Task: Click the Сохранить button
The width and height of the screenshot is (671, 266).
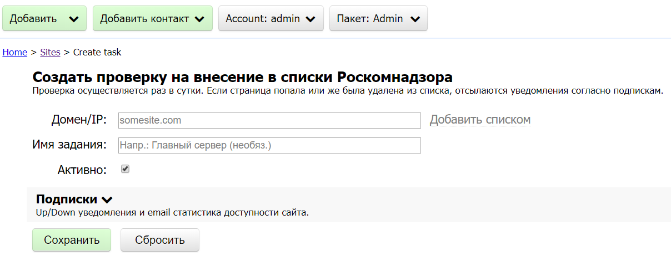Action: click(72, 240)
